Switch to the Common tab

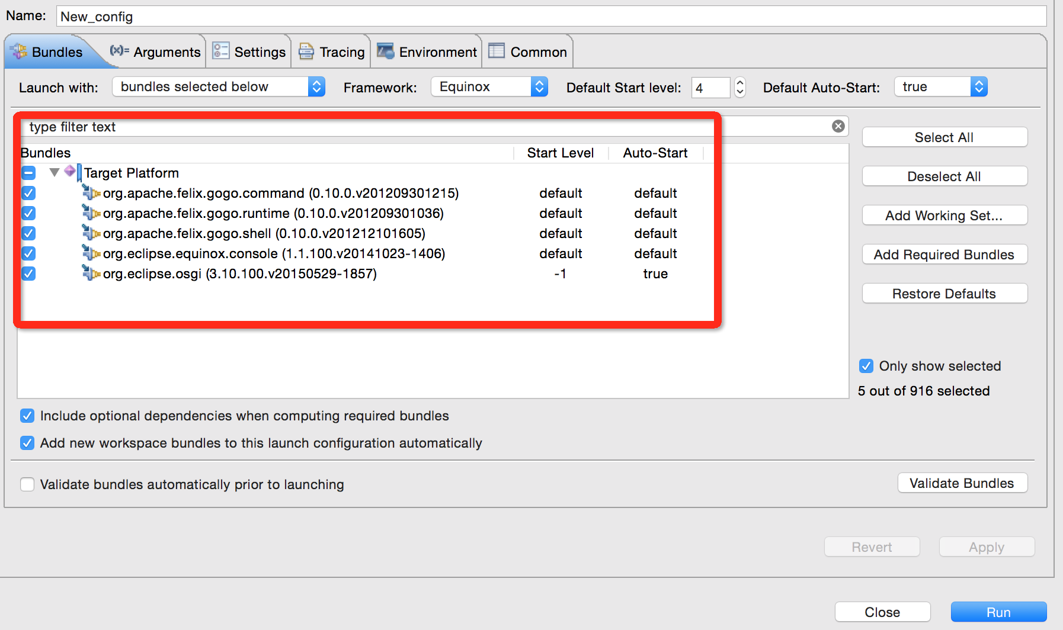pyautogui.click(x=527, y=52)
